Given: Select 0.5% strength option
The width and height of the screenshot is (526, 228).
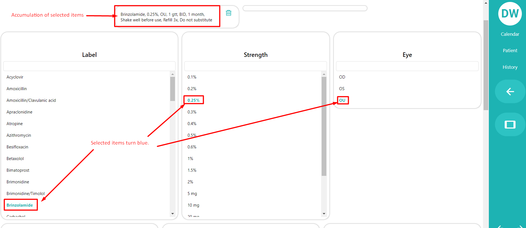Looking at the screenshot, I should [x=192, y=135].
